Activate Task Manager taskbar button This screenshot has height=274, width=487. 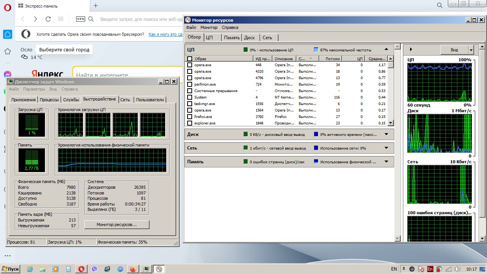coord(146,269)
